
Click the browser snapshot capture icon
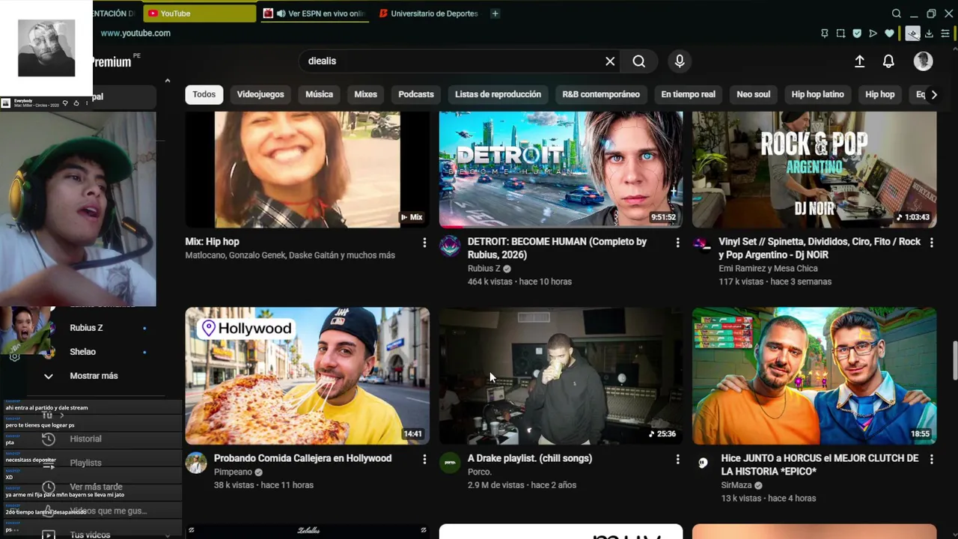(x=840, y=33)
